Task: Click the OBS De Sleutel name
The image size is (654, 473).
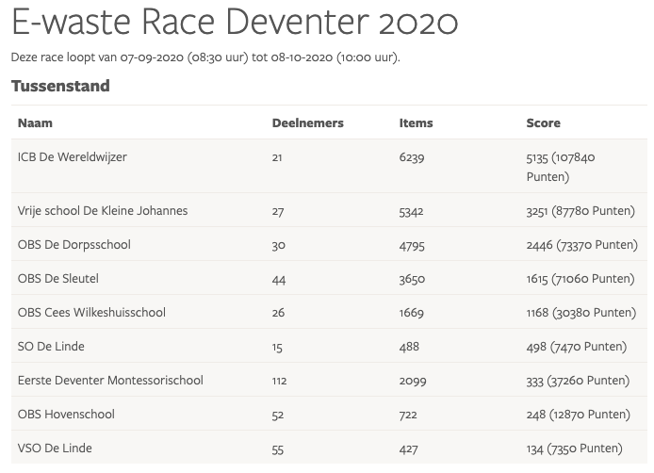Action: (x=58, y=279)
